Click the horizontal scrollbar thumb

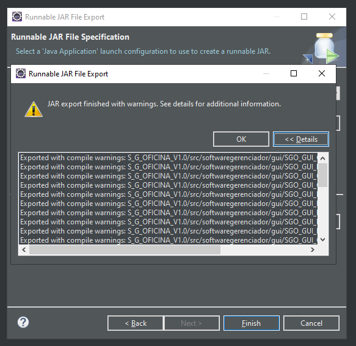point(125,249)
